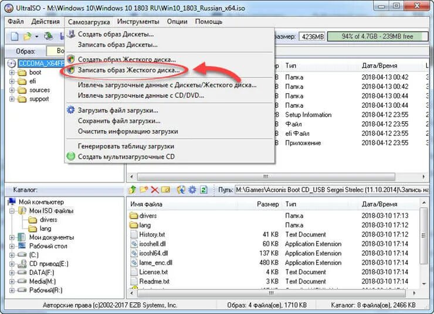Viewport: 434px width, 314px height.
Task: Expand the (C:) drive node
Action: coord(12,255)
